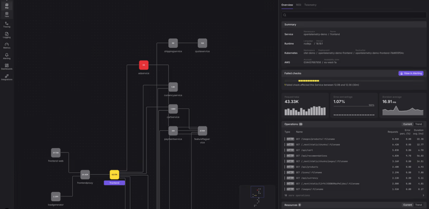Go to Tracing in the sidebar
Image resolution: width=429 pixels, height=209 pixels.
point(7,25)
